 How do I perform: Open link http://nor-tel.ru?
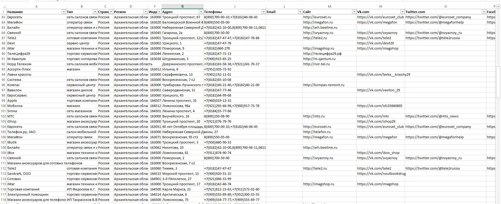[316, 64]
